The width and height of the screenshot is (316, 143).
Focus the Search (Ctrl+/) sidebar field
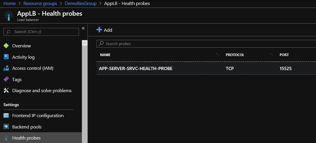41,32
